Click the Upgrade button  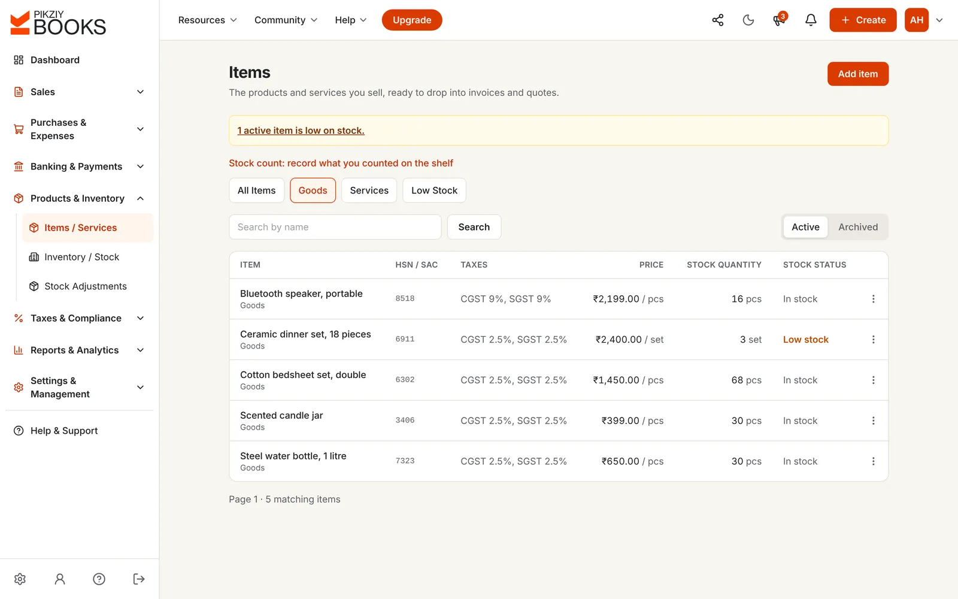point(412,20)
